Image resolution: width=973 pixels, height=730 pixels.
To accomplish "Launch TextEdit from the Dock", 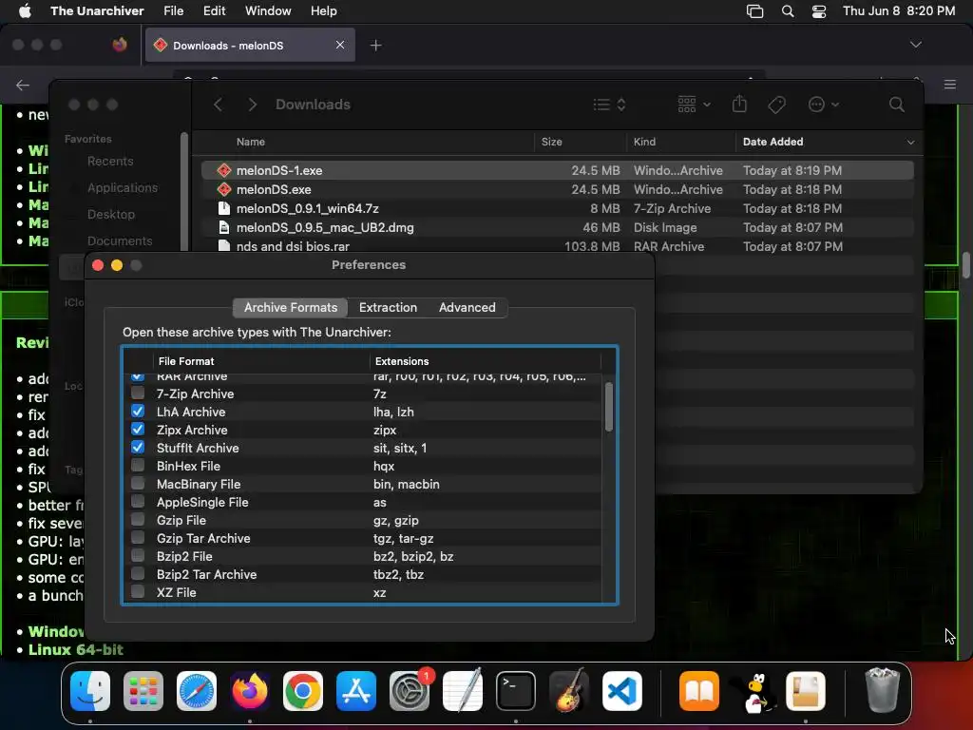I will coord(463,691).
